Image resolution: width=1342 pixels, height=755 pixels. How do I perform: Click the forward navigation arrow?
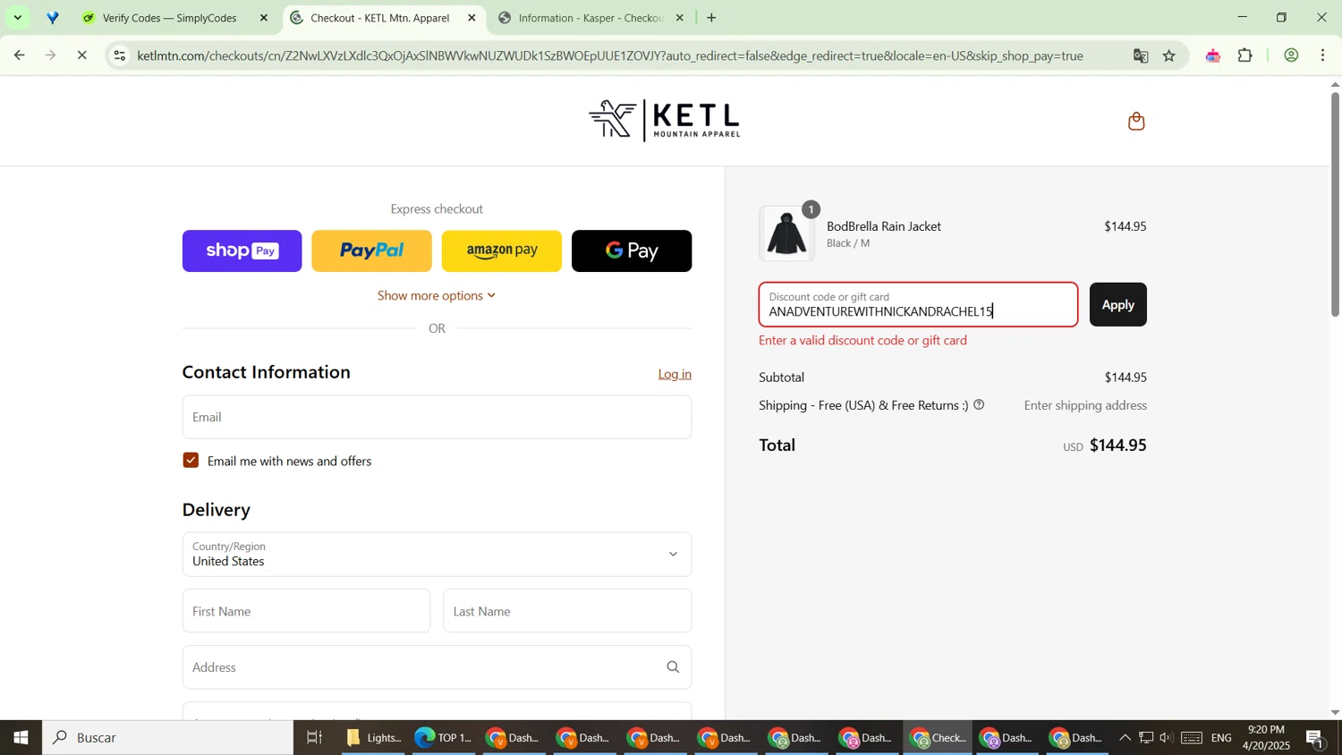click(50, 55)
